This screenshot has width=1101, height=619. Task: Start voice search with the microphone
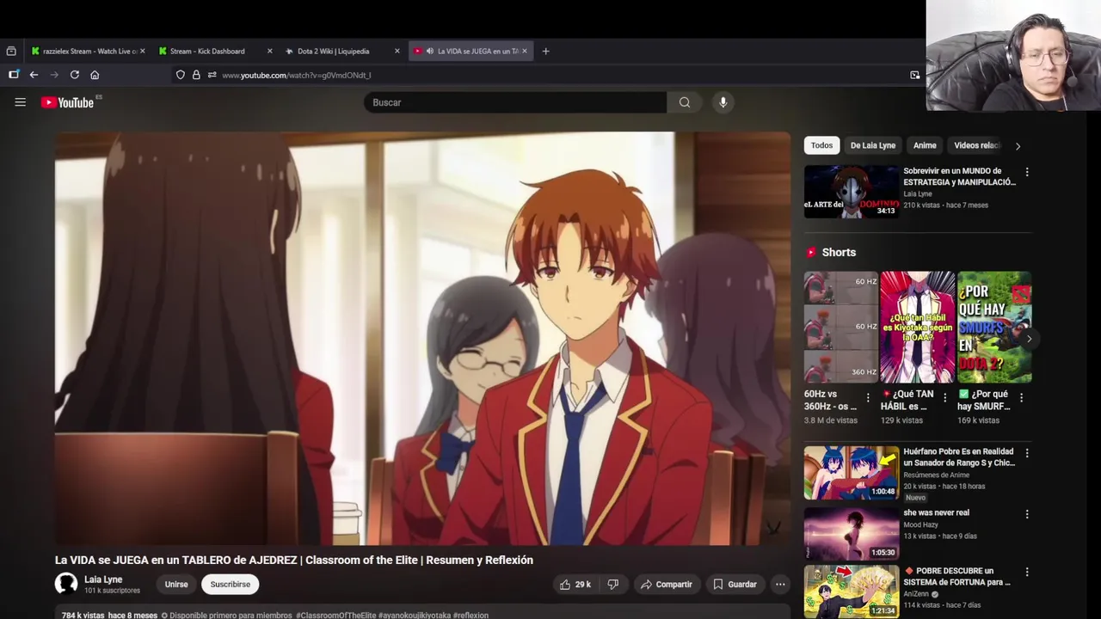point(723,102)
